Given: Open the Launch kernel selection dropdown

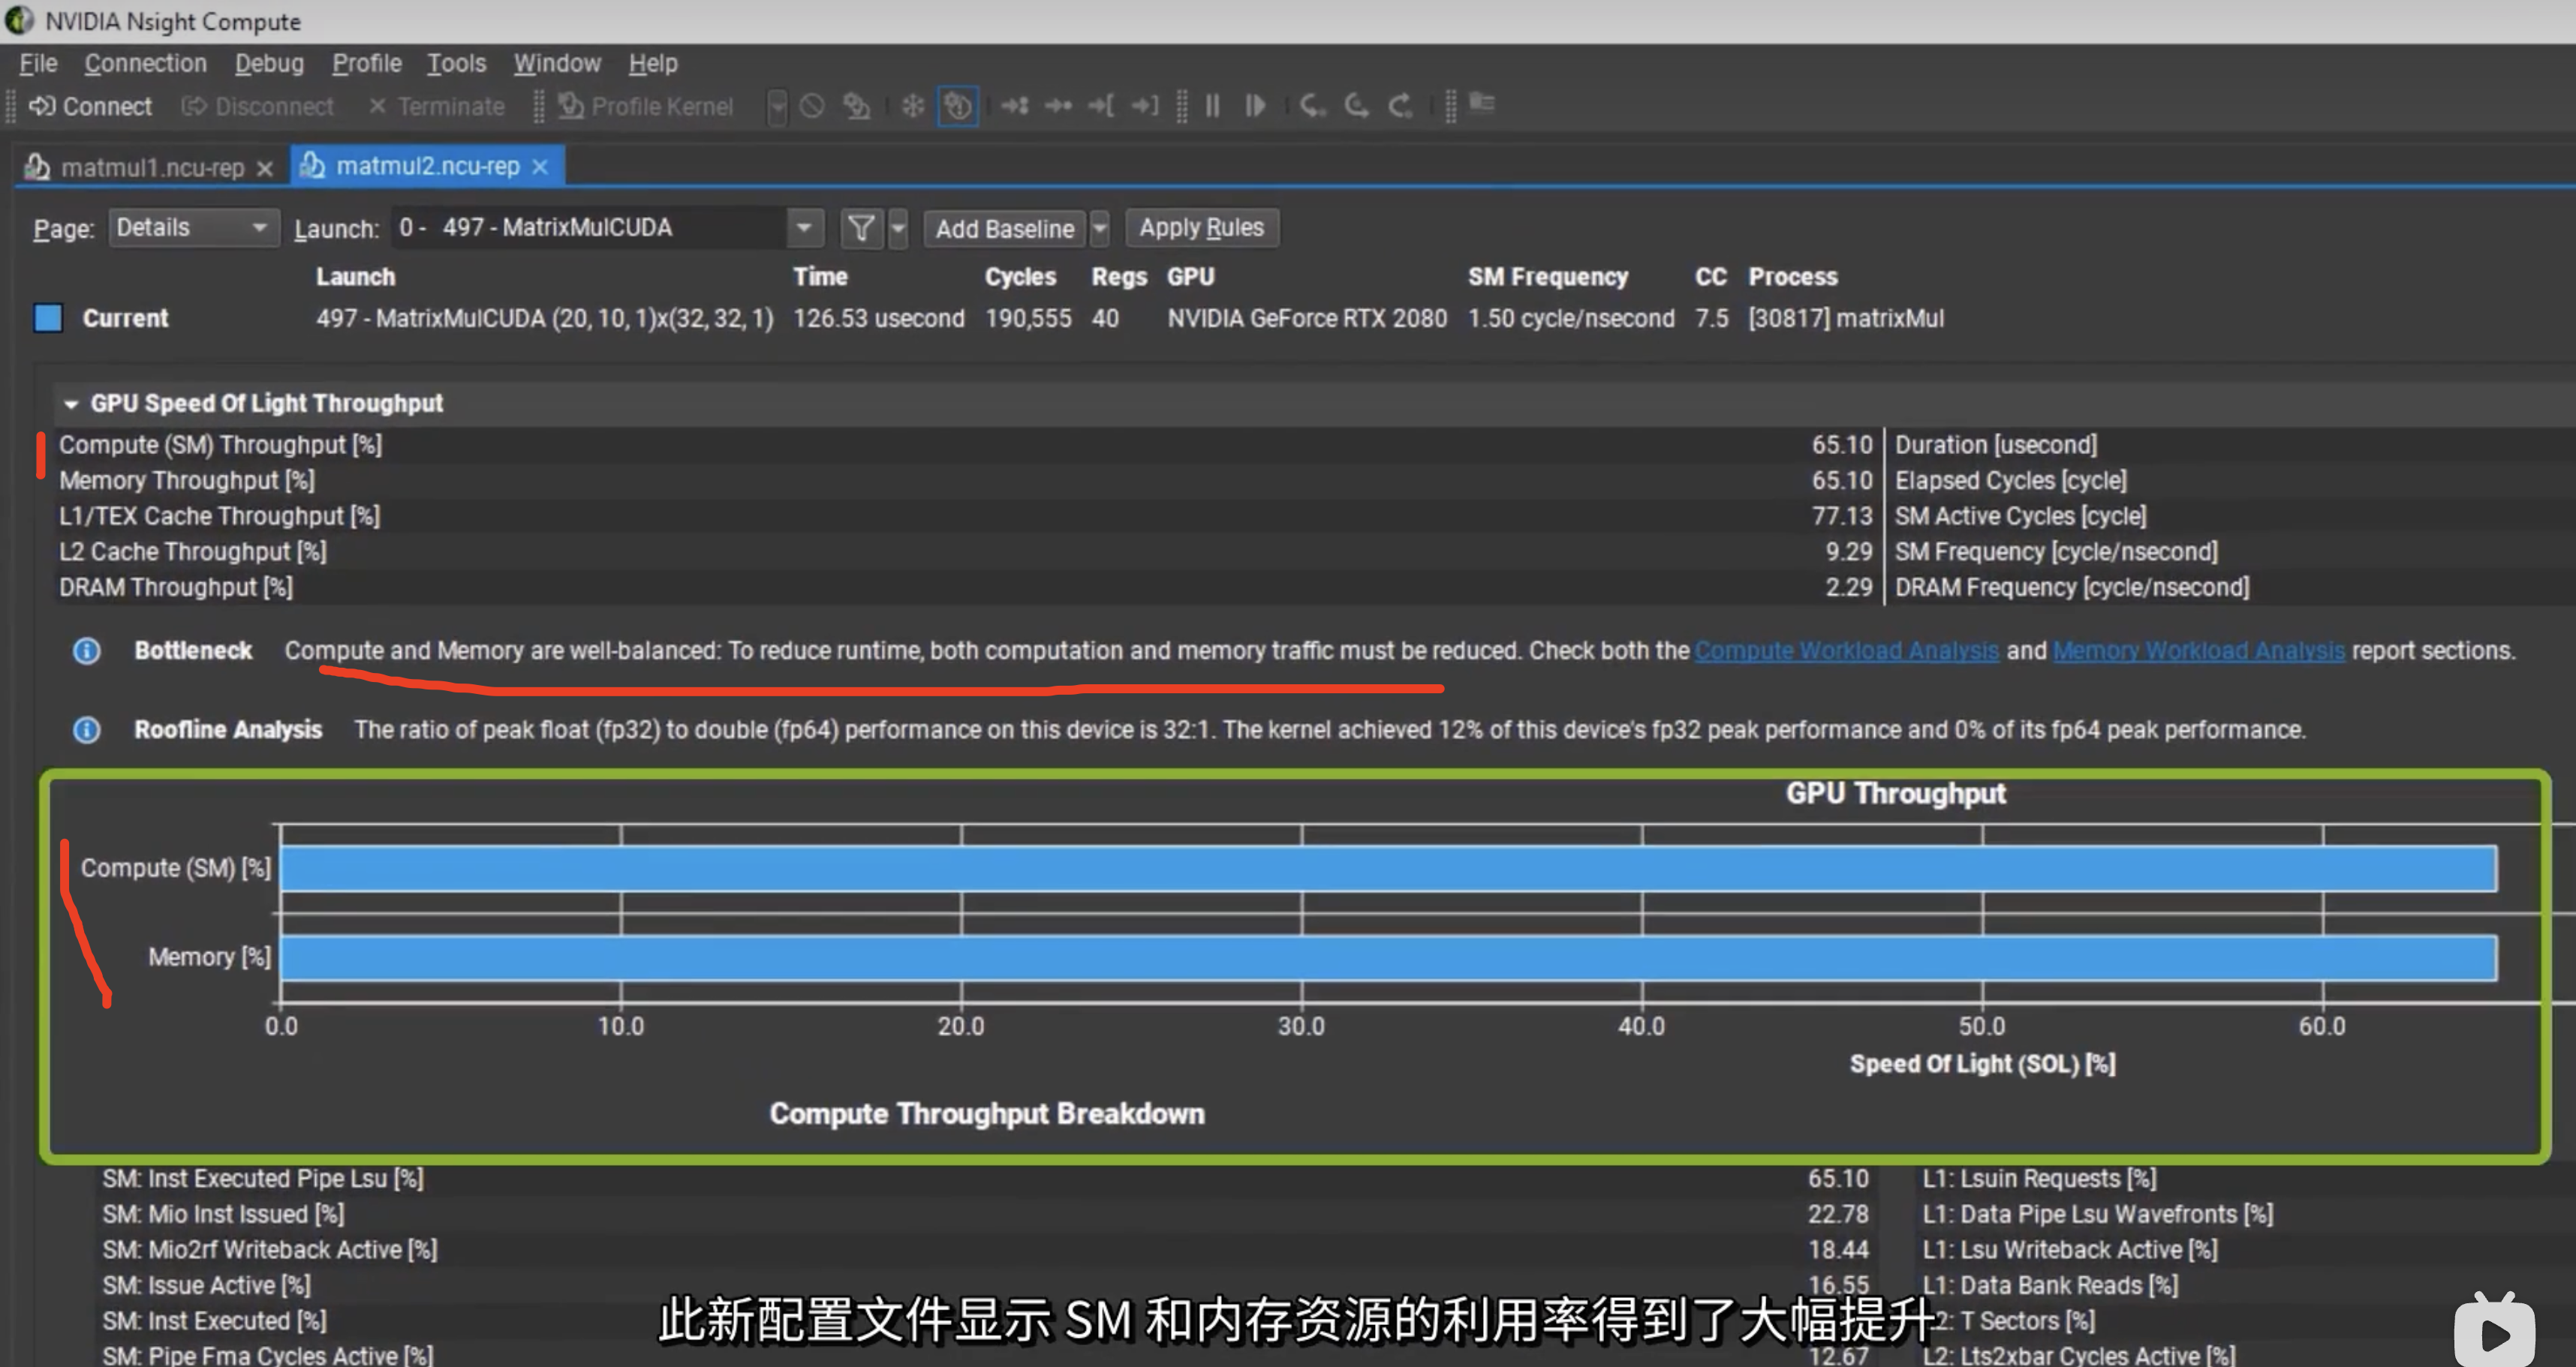Looking at the screenshot, I should 803,228.
